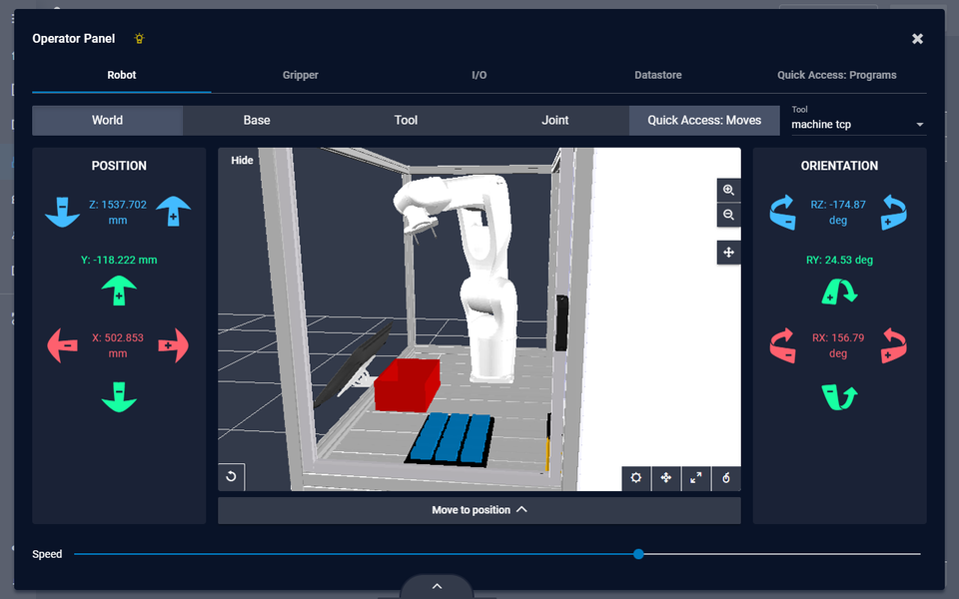Expand the 3D view to fullscreen
This screenshot has height=599, width=959.
696,478
